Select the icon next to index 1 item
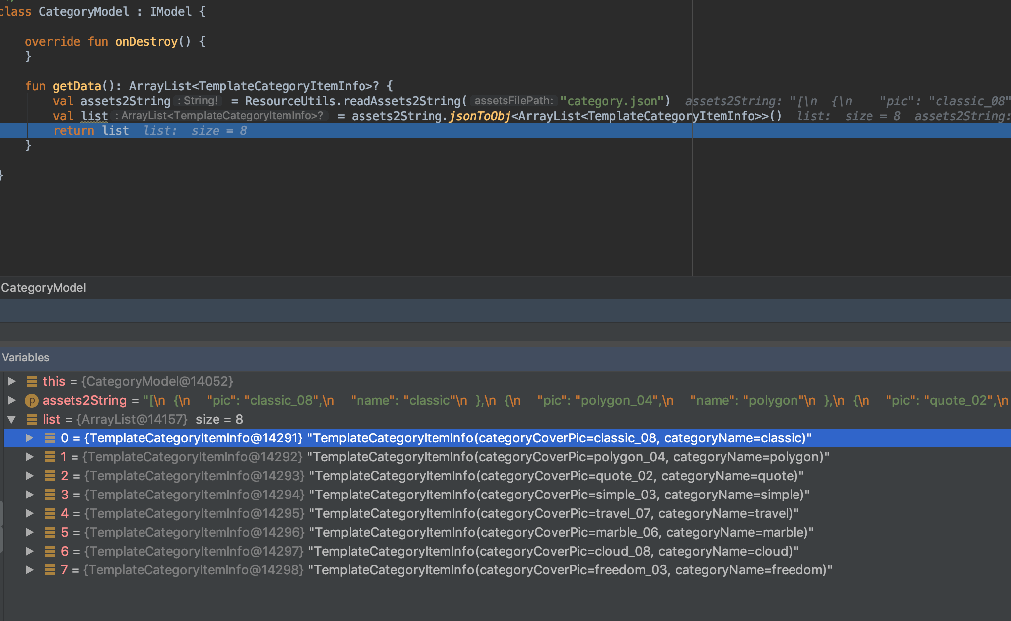 click(x=50, y=457)
